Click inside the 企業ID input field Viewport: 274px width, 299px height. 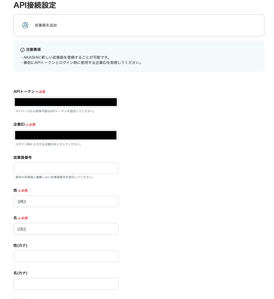click(x=66, y=135)
